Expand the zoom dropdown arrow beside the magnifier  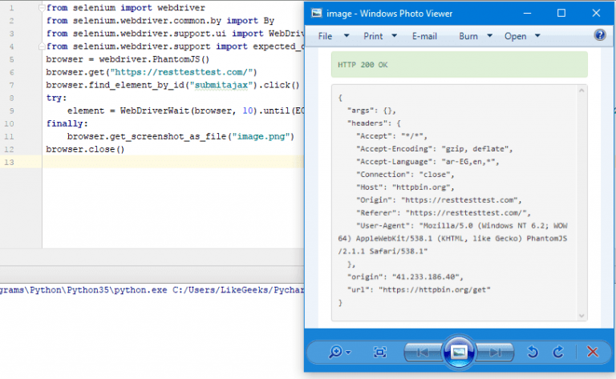pyautogui.click(x=348, y=353)
